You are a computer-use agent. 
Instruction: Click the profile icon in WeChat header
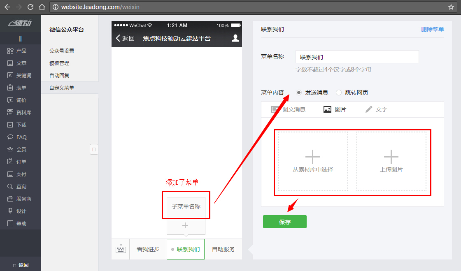tap(235, 38)
